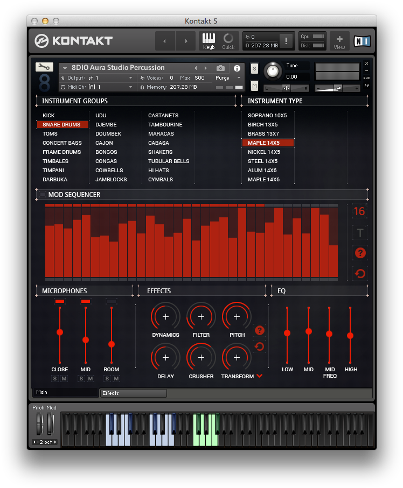Screen dimensions: 403x488
Task: Choose STEEL 14X5 instrument type
Action: pyautogui.click(x=263, y=161)
